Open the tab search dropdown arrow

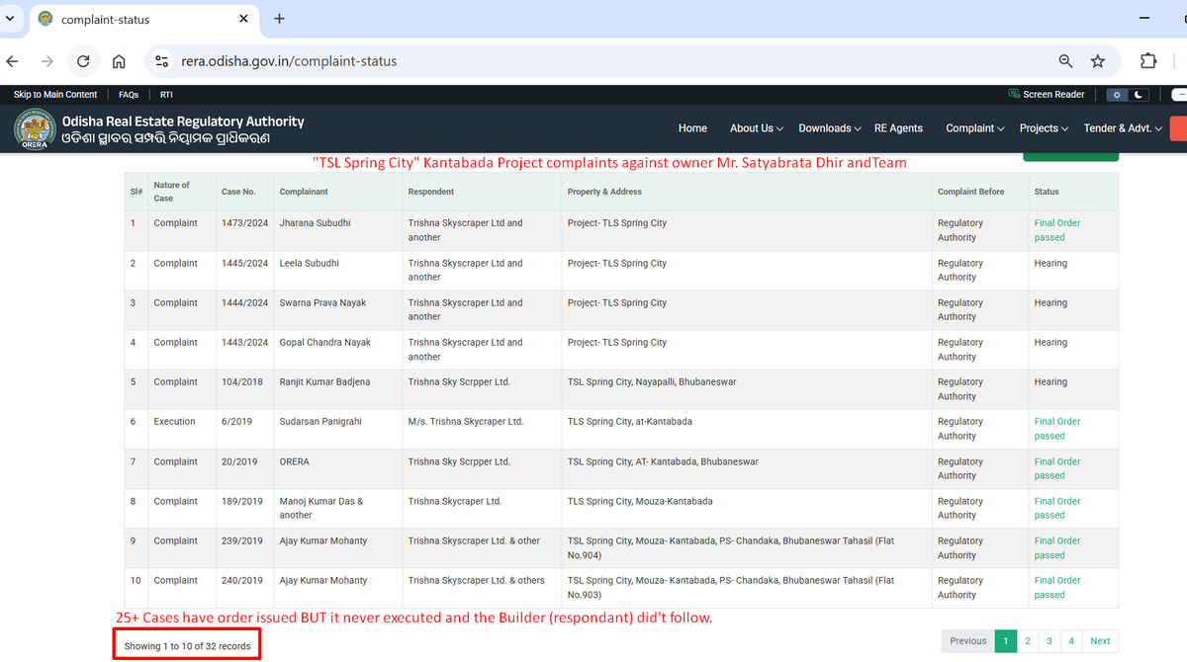point(10,19)
